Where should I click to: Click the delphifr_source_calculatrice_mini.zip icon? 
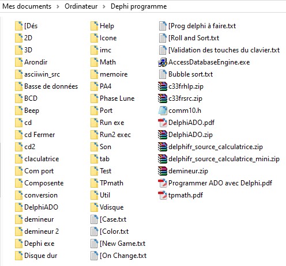tap(163, 159)
